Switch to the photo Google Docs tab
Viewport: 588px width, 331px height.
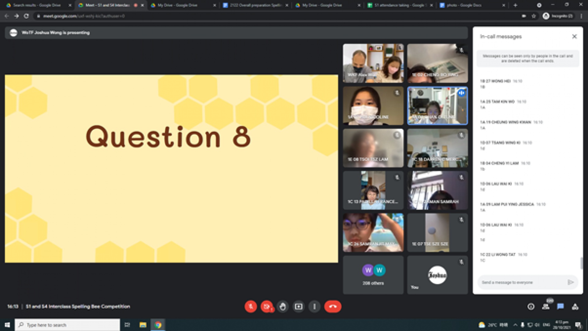coord(469,5)
